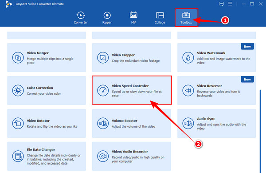Click 'Adjust the volume of the video'
This screenshot has height=173, width=266.
[x=133, y=127]
